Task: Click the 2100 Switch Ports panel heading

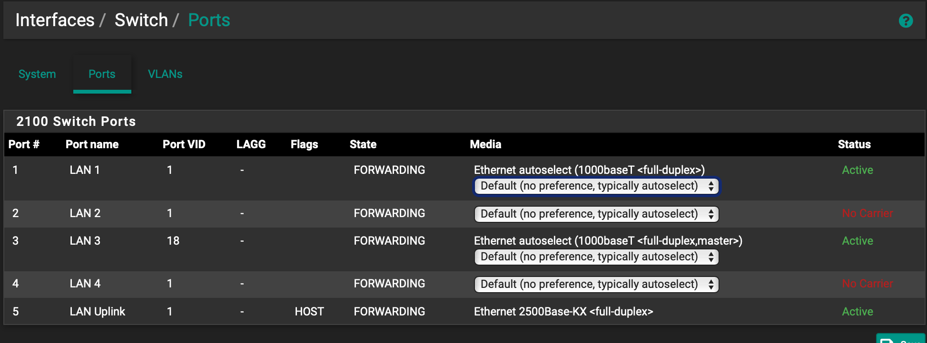Action: coord(76,122)
